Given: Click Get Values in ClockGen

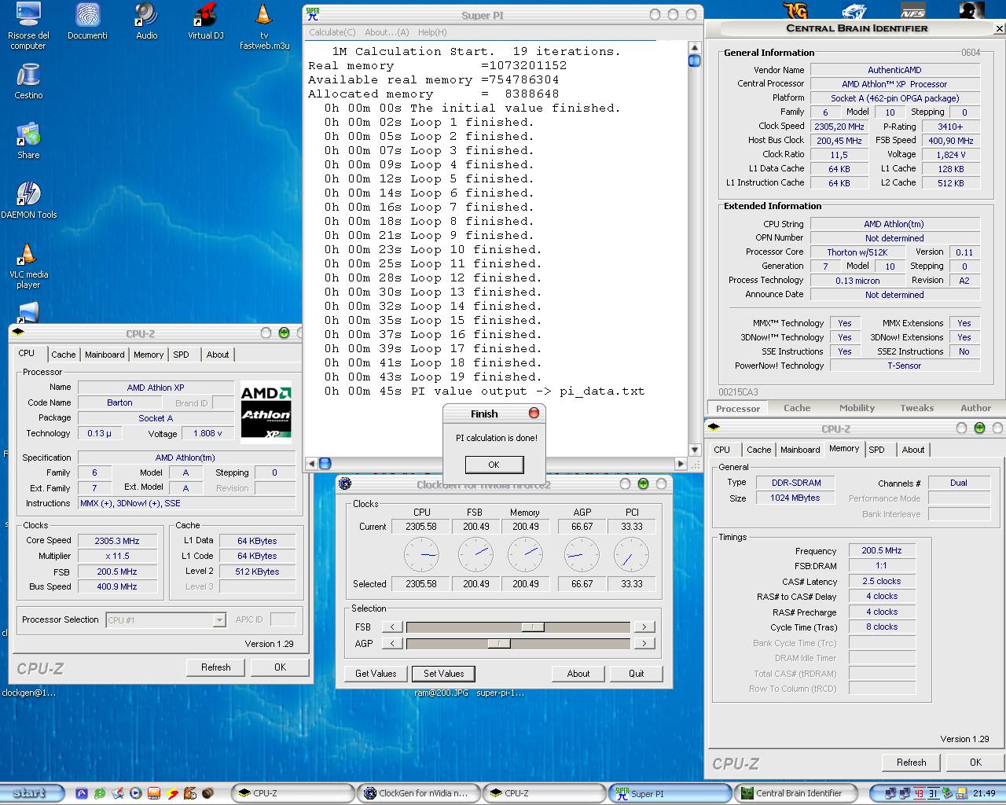Looking at the screenshot, I should coord(376,674).
